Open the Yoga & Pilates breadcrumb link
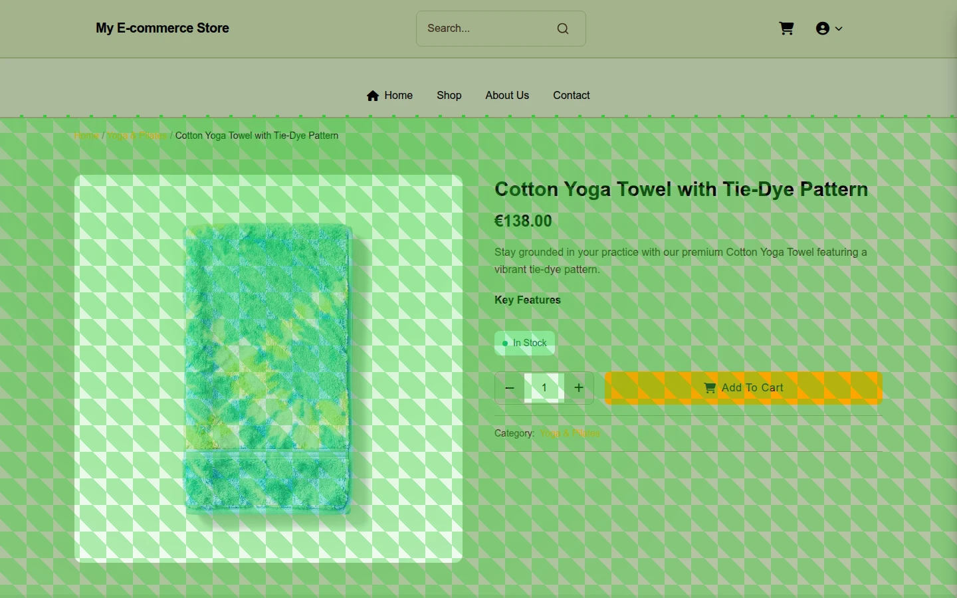Screen dimensions: 957x598 point(137,136)
